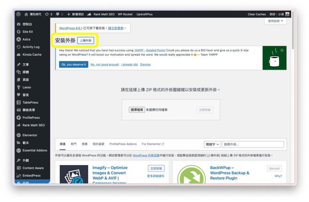
Task: Click the EmbedPress sidebar icon
Action: pyautogui.click(x=19, y=175)
